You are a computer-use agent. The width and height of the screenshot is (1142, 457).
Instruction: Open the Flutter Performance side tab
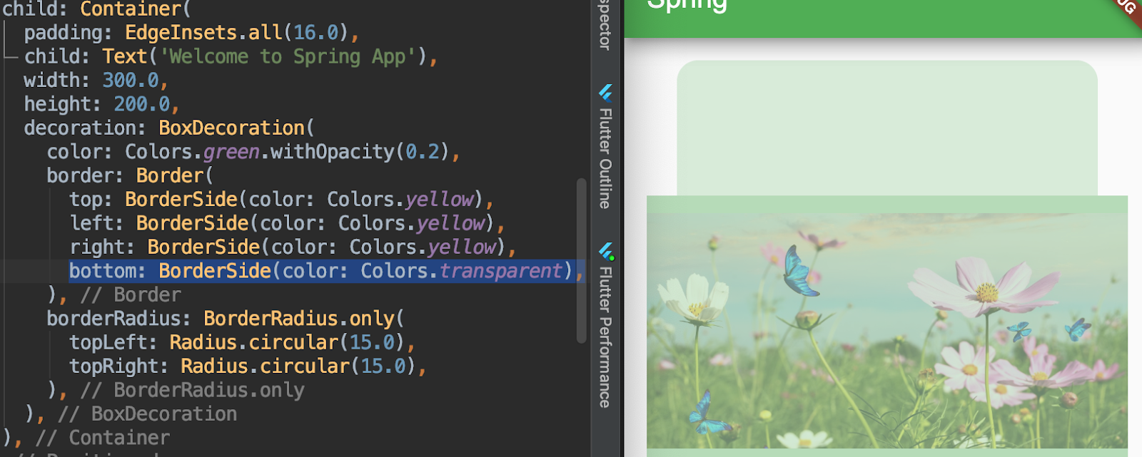click(605, 326)
